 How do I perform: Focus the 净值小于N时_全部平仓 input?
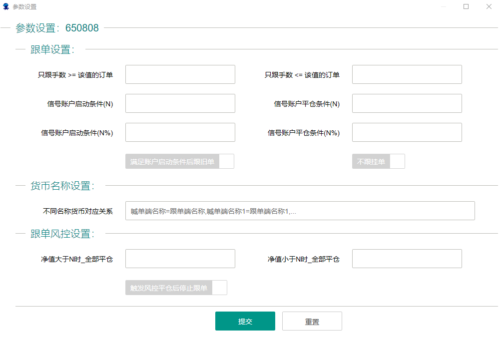coord(407,259)
